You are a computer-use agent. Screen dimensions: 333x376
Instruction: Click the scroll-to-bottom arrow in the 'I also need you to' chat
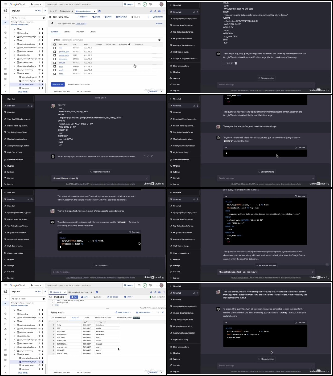click(x=327, y=265)
